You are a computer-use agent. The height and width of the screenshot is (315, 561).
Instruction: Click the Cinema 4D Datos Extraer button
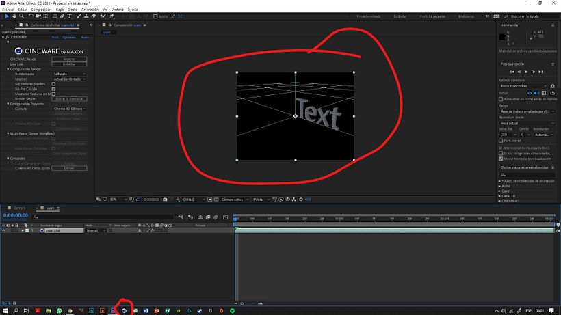(69, 168)
